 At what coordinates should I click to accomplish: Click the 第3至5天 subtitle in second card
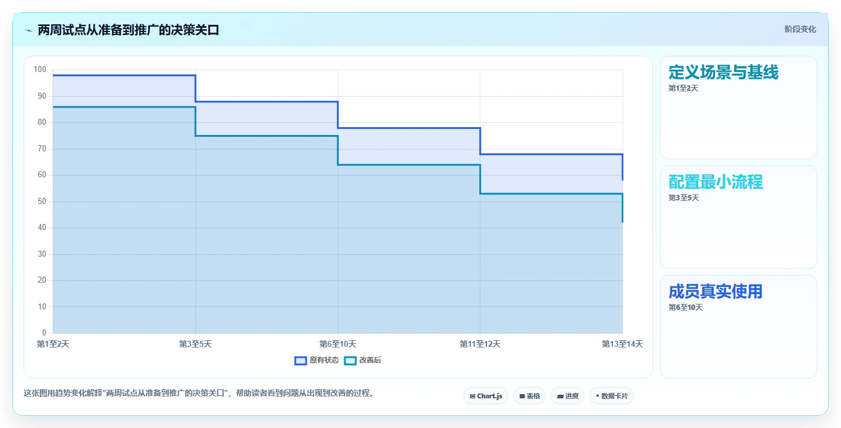pos(684,198)
